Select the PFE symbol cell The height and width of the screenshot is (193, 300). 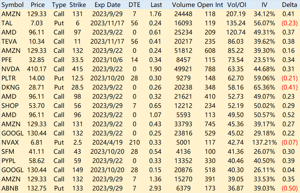[x=6, y=60]
